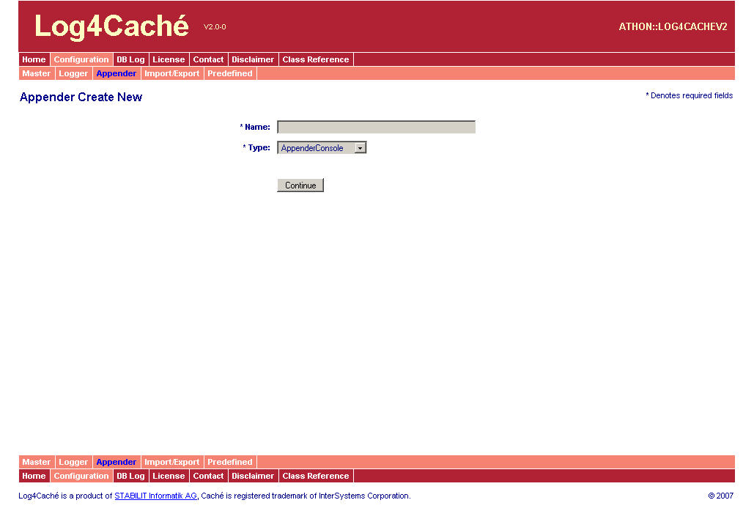Open Disclaimer in the bottom menu
754x522 pixels.
click(x=253, y=476)
